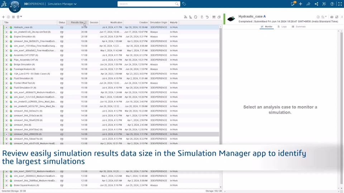Expand the Engine Simulation (A) row
Screen dimensions: 344x193
[x=6, y=36]
